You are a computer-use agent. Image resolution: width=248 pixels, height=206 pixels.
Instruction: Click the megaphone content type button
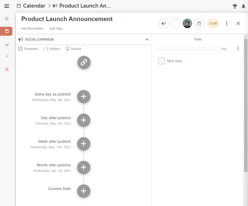[164, 23]
